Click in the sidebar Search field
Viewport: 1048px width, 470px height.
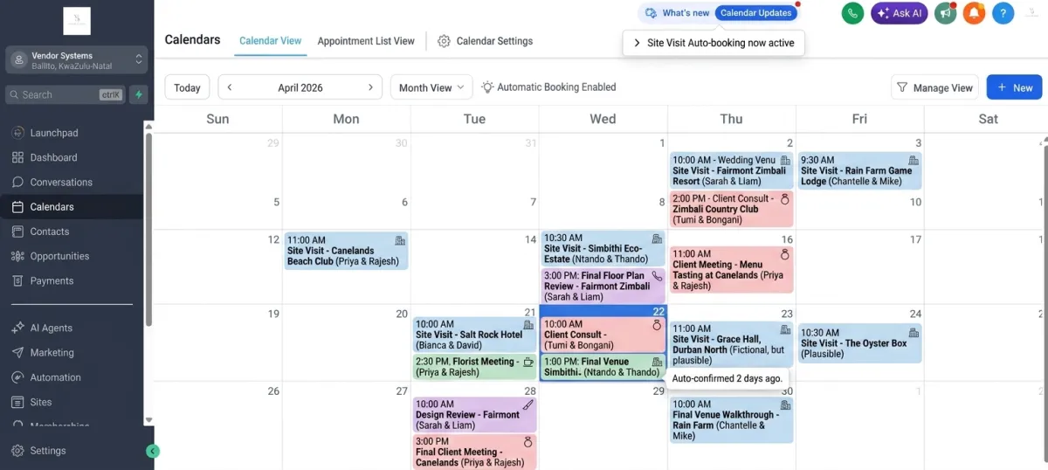65,94
